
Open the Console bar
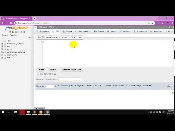click(40, 108)
